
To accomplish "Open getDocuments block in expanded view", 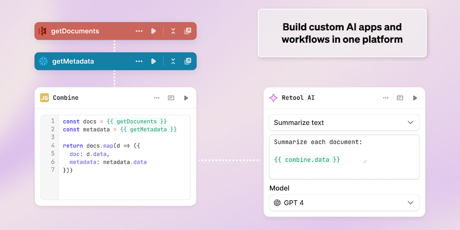I will tap(188, 31).
